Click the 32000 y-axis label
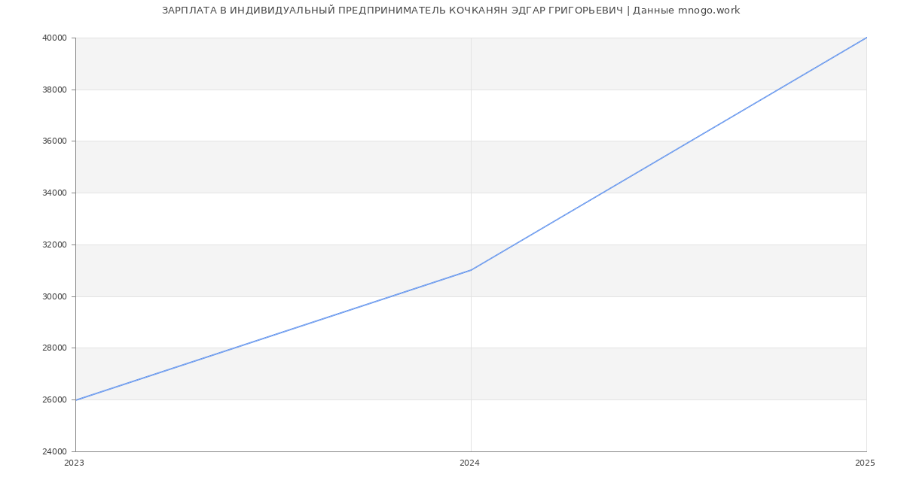Viewport: 904px width, 489px height. pyautogui.click(x=55, y=245)
